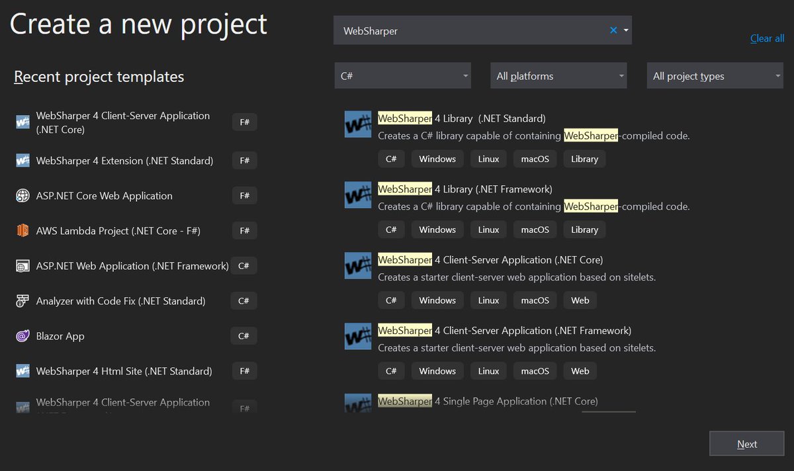The height and width of the screenshot is (471, 794).
Task: Click the WebSharper 4 Client-Server (.NET Core) result icon
Action: (x=357, y=265)
